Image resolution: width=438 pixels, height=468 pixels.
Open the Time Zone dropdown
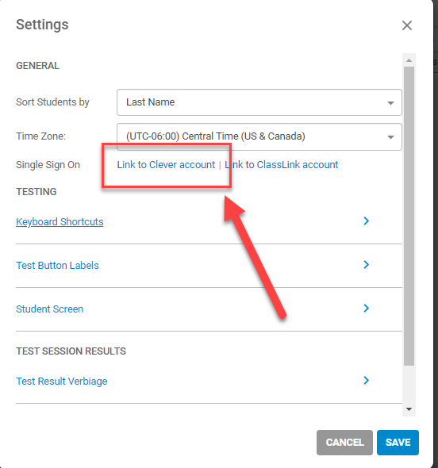pyautogui.click(x=259, y=136)
